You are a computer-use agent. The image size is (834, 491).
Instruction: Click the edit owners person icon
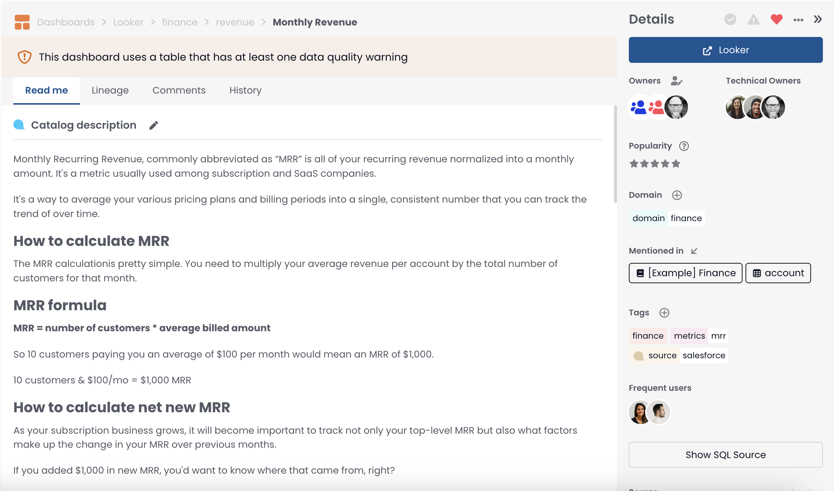(x=676, y=81)
